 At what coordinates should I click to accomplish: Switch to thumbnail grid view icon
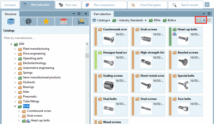click(x=199, y=20)
